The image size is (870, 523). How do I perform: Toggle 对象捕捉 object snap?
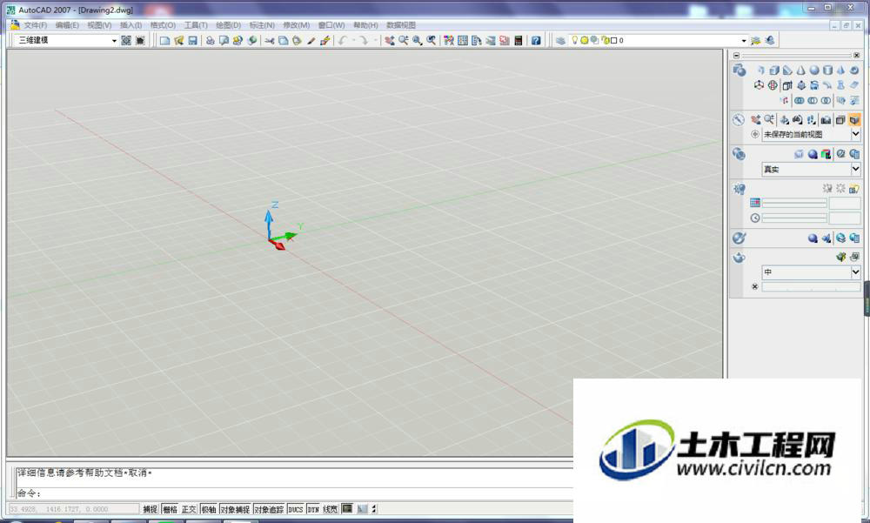[x=235, y=509]
